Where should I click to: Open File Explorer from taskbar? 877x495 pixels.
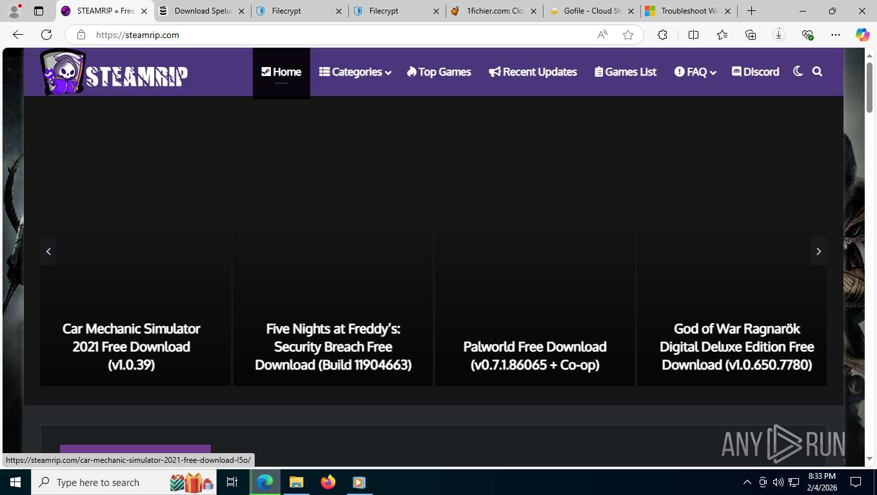pyautogui.click(x=296, y=482)
